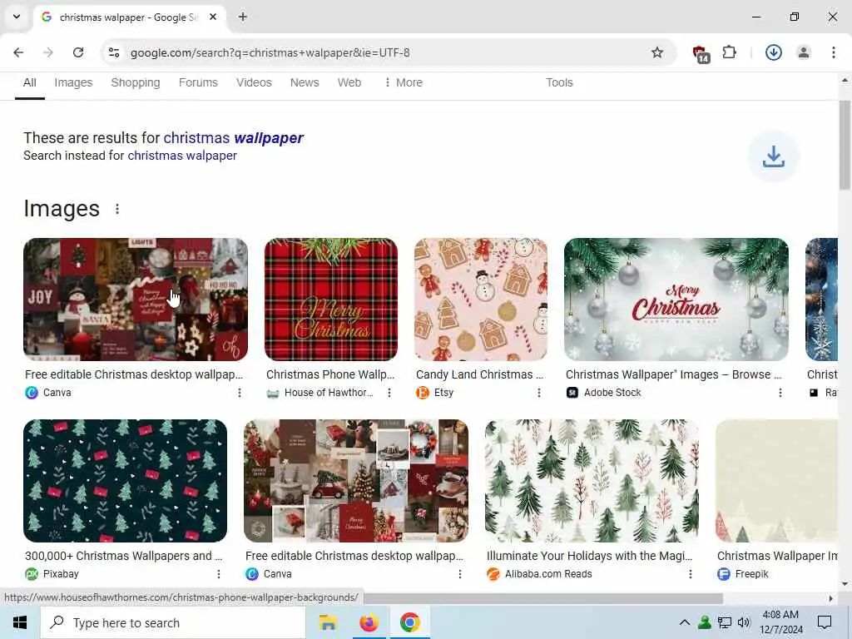Open Free editable Christmas desktop wallpaper first title
Viewport: 852px width, 639px height.
134,375
